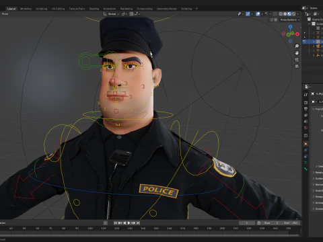The image size is (323, 242).
Task: Switch to the UV Editing workspace
Action: coord(58,9)
